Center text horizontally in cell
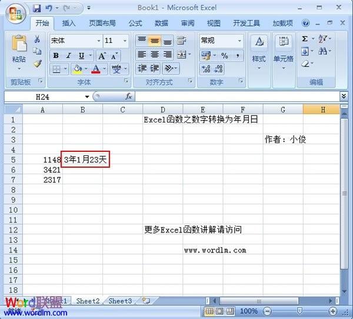Image resolution: width=353 pixels, height=319 pixels. pos(155,55)
